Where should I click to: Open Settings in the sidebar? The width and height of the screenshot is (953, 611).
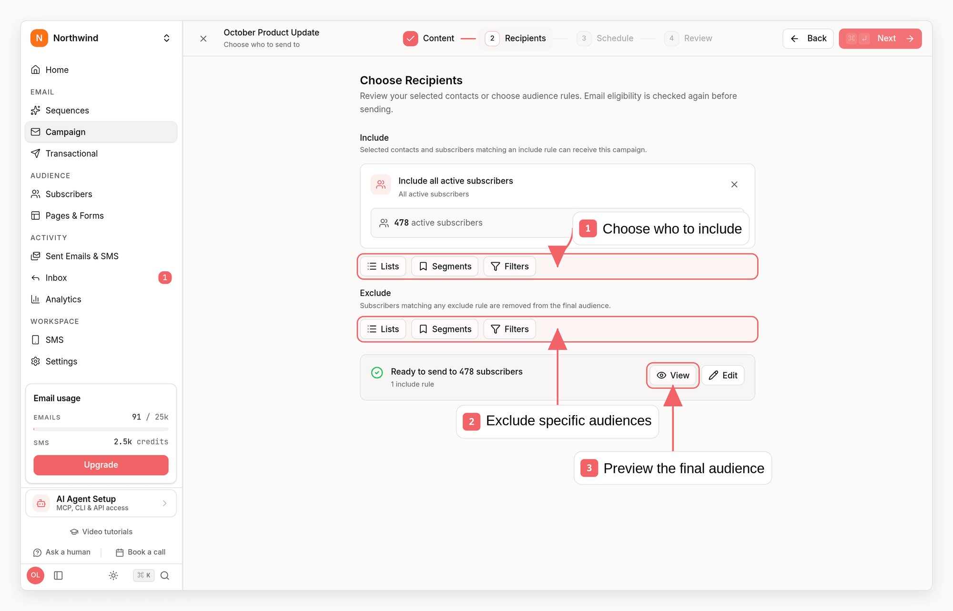(101, 361)
